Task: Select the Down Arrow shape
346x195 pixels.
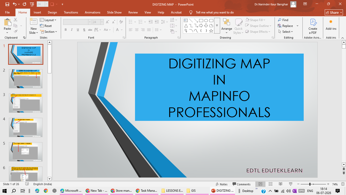Action: pos(206,26)
